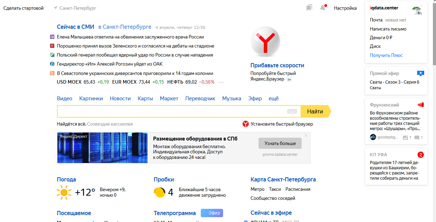Click the Эфир button next to Телепрограмма
This screenshot has width=436, height=222.
click(212, 213)
